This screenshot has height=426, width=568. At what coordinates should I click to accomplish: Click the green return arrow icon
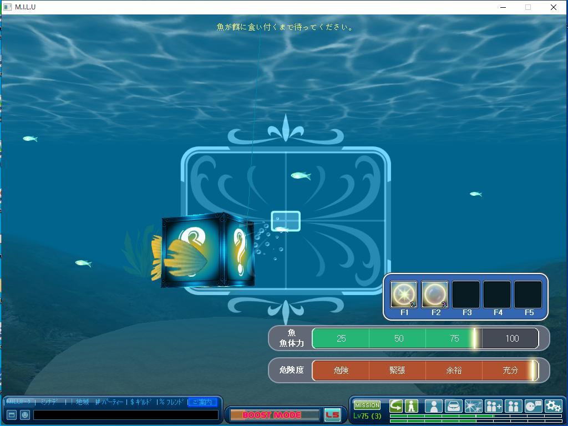[x=396, y=406]
